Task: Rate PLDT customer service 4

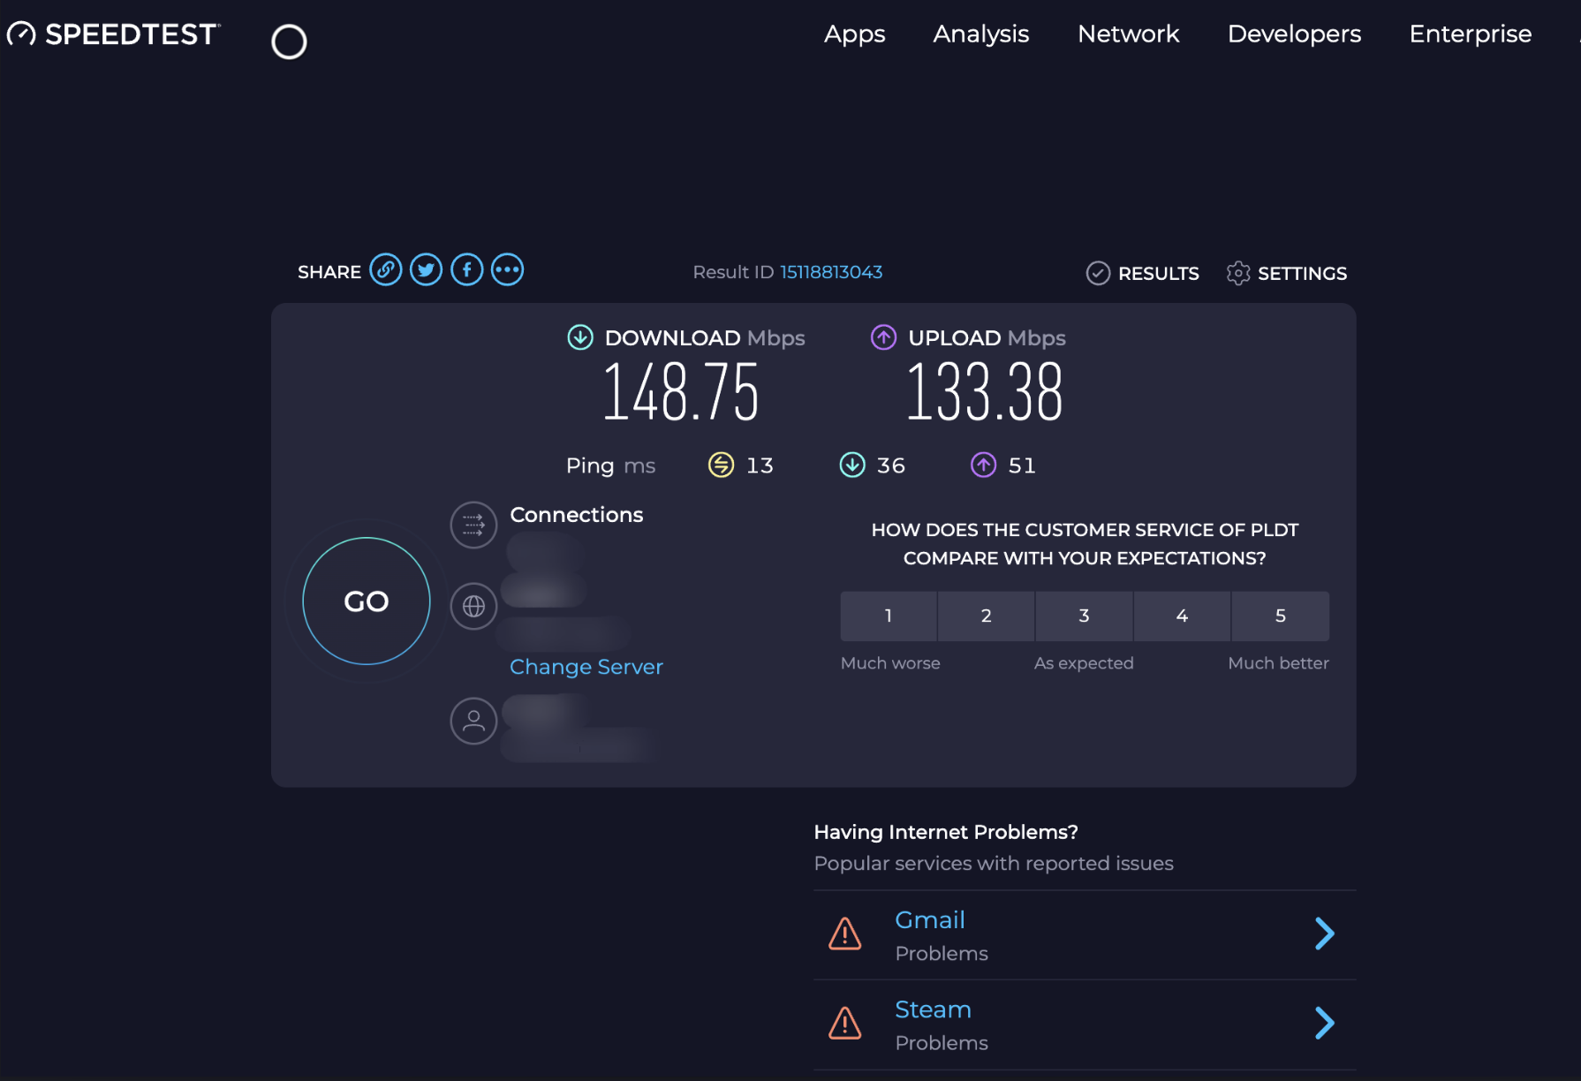Action: (x=1183, y=616)
